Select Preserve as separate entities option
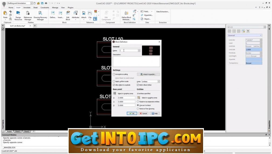 click(138, 101)
